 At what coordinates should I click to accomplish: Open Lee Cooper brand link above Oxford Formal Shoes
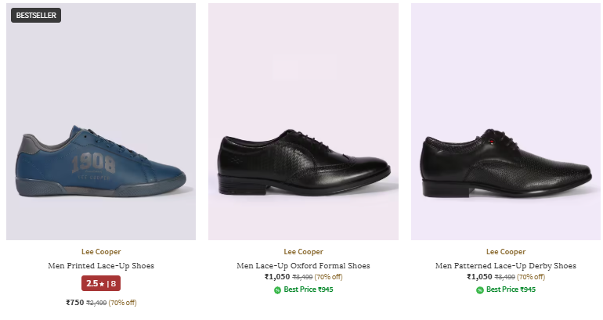303,252
